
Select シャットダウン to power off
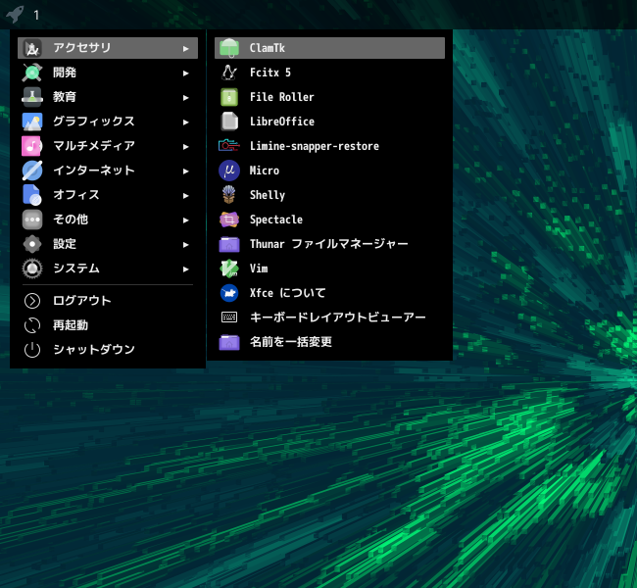(108, 350)
